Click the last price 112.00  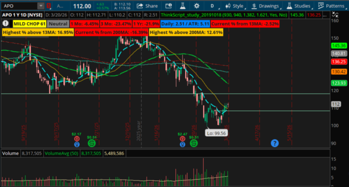click(x=82, y=6)
